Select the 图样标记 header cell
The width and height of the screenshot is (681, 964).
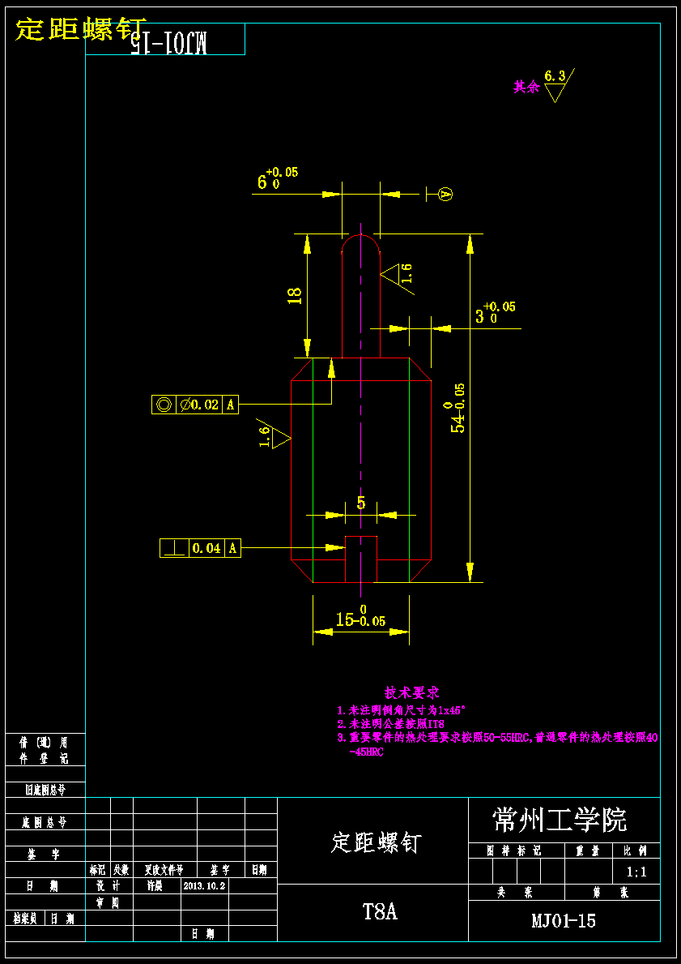(516, 850)
